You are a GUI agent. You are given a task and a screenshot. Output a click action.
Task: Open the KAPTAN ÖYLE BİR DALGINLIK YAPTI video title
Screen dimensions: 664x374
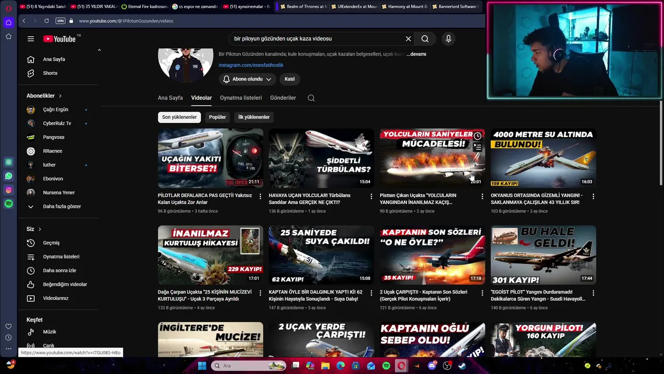coord(315,296)
